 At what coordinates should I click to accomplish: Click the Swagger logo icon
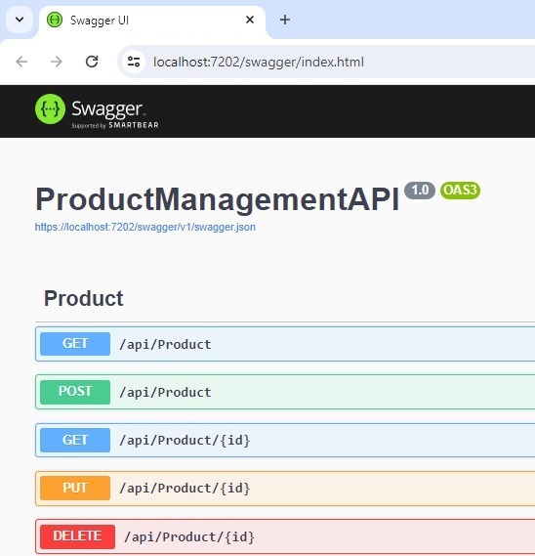pos(50,108)
